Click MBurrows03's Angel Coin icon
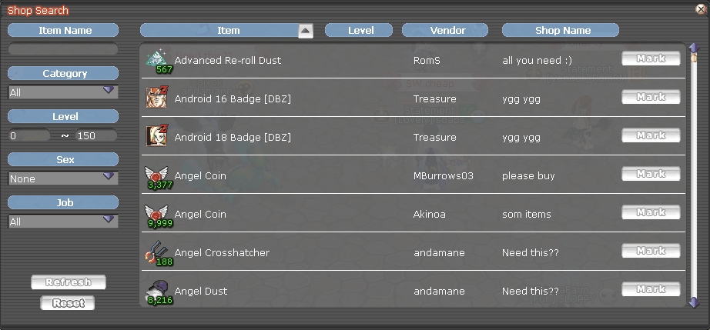The image size is (710, 330). click(x=156, y=176)
